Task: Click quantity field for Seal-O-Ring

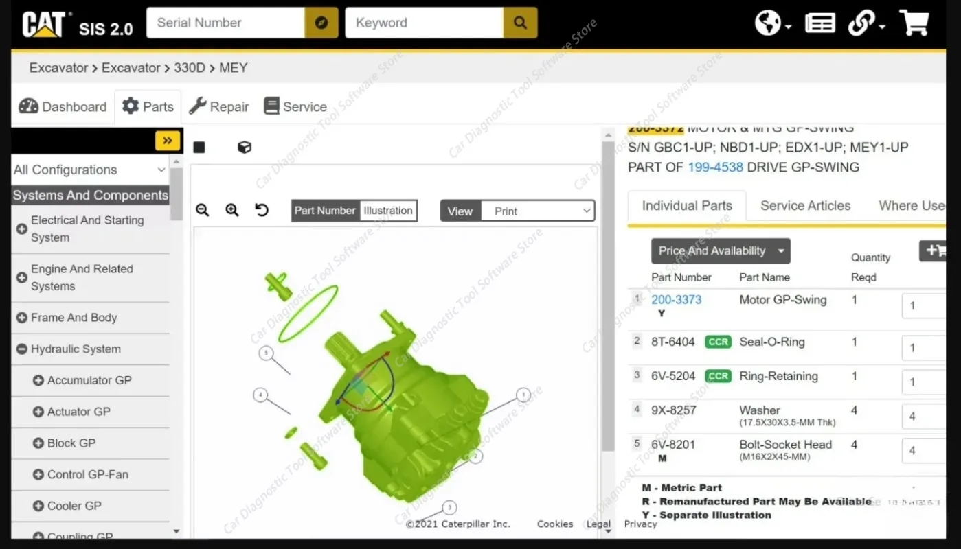Action: coord(924,348)
